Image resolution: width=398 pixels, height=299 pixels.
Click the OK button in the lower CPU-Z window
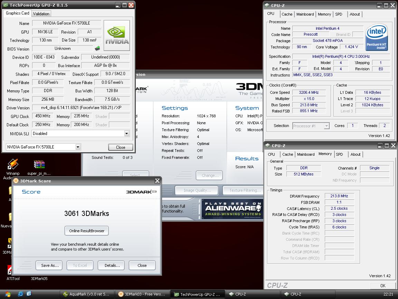(383, 286)
